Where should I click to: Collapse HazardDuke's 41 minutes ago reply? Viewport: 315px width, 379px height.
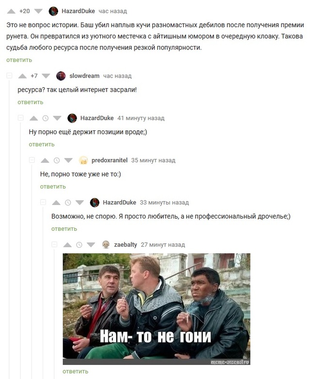coord(20,118)
